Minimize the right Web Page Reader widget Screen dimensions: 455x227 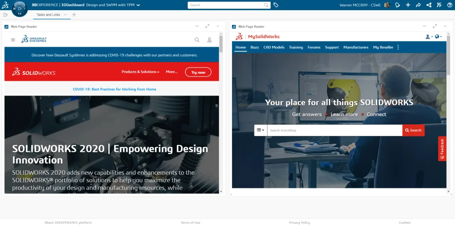pyautogui.click(x=424, y=26)
